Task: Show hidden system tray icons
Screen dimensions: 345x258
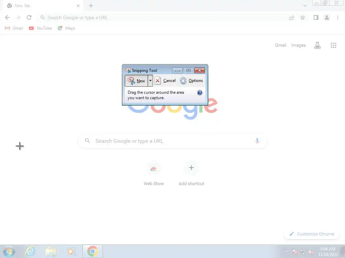Action: pyautogui.click(x=286, y=252)
